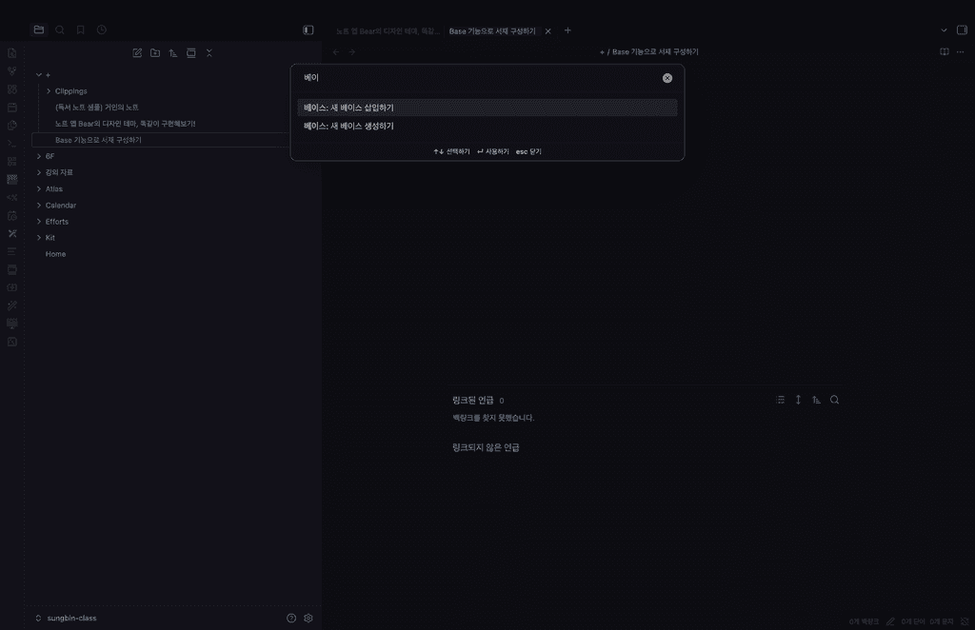Create a new folder in the explorer

[155, 52]
